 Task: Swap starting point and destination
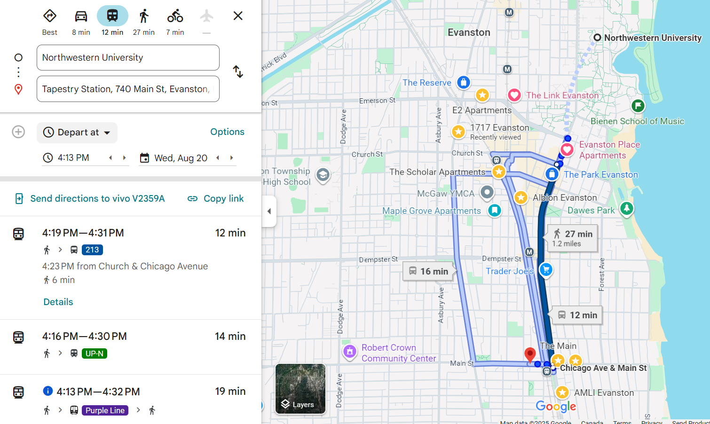click(238, 72)
